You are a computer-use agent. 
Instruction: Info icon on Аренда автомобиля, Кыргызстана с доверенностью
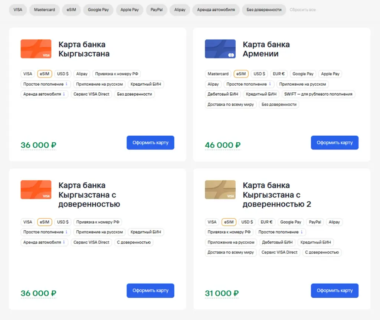[64, 242]
